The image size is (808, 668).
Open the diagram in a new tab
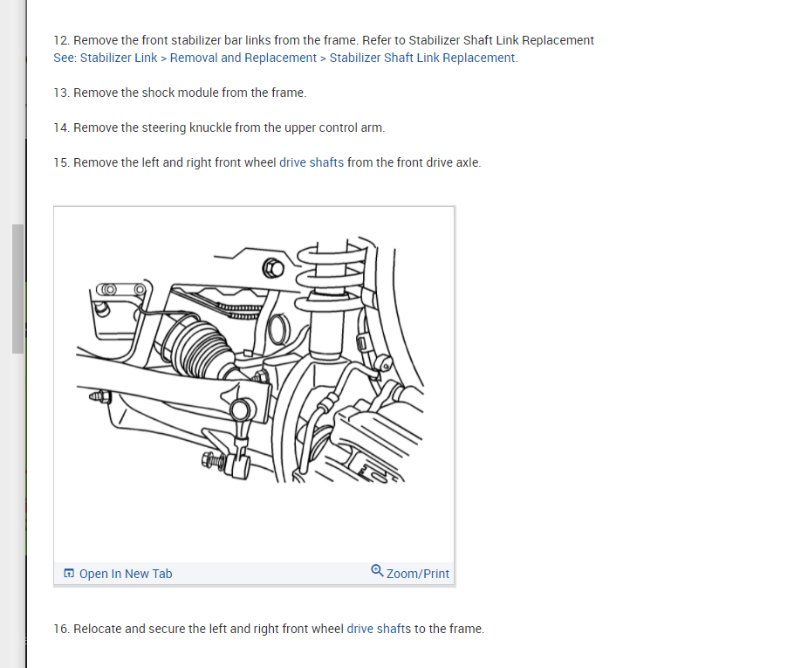point(118,574)
